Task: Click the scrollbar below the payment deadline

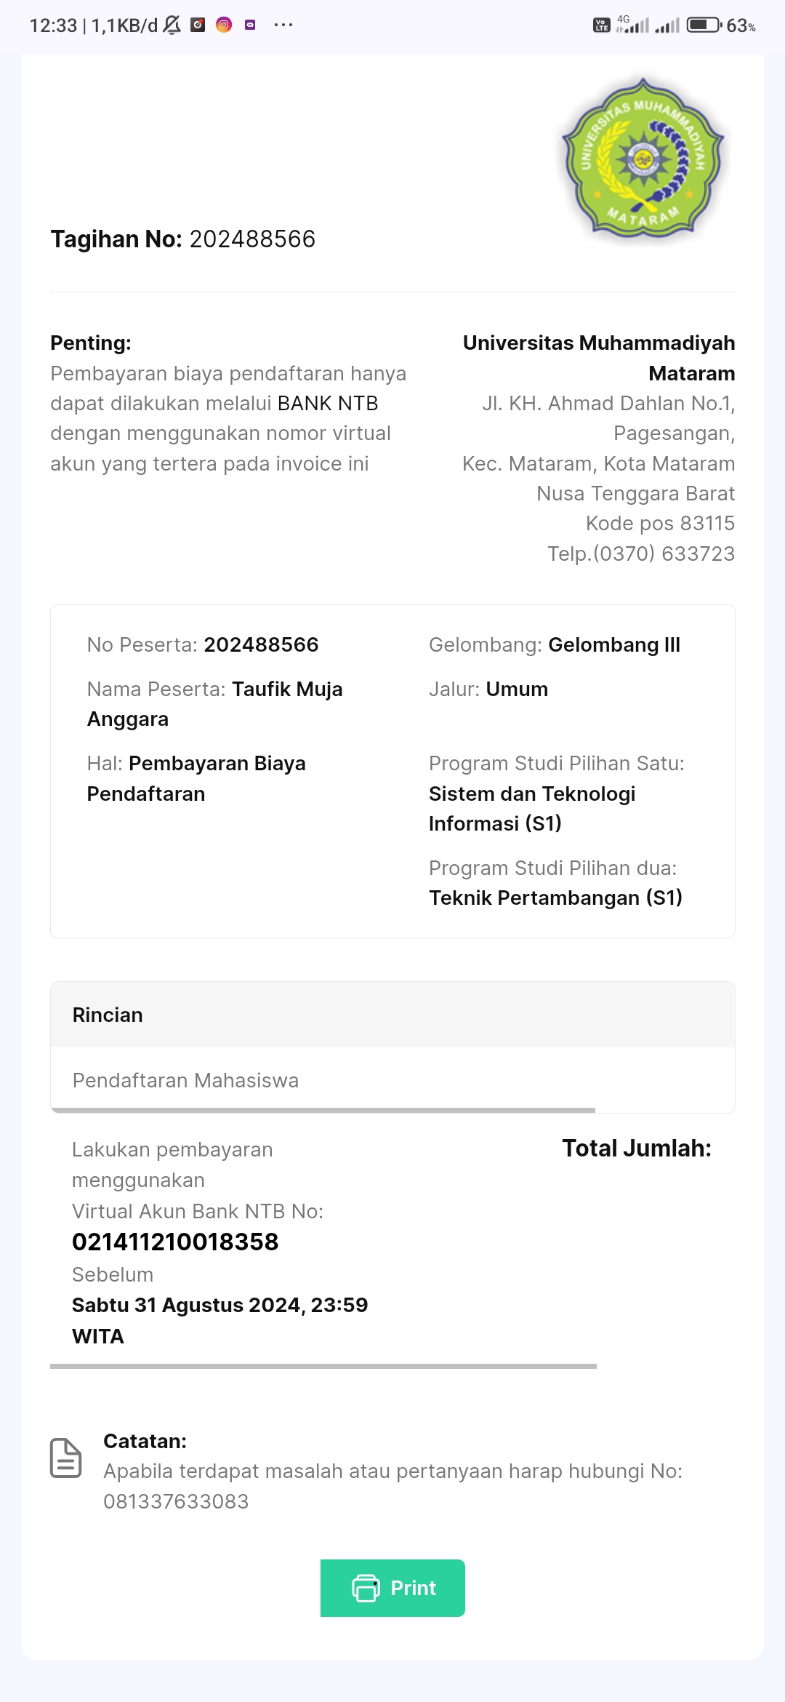Action: pos(323,1366)
